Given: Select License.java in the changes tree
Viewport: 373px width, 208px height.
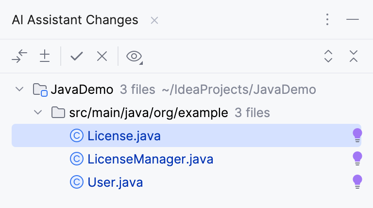Looking at the screenshot, I should pyautogui.click(x=124, y=136).
